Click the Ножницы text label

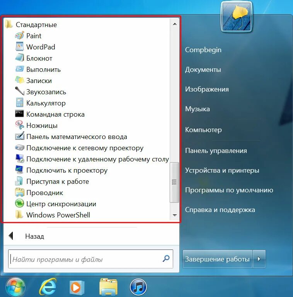42,126
